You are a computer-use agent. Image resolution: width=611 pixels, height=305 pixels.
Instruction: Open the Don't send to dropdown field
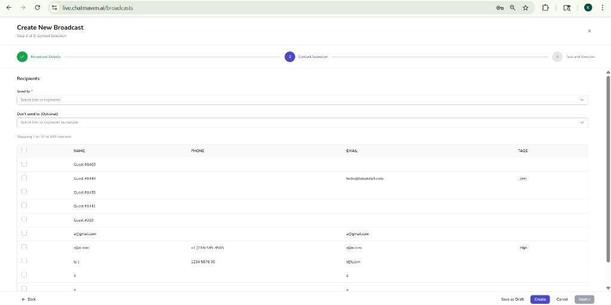point(303,122)
